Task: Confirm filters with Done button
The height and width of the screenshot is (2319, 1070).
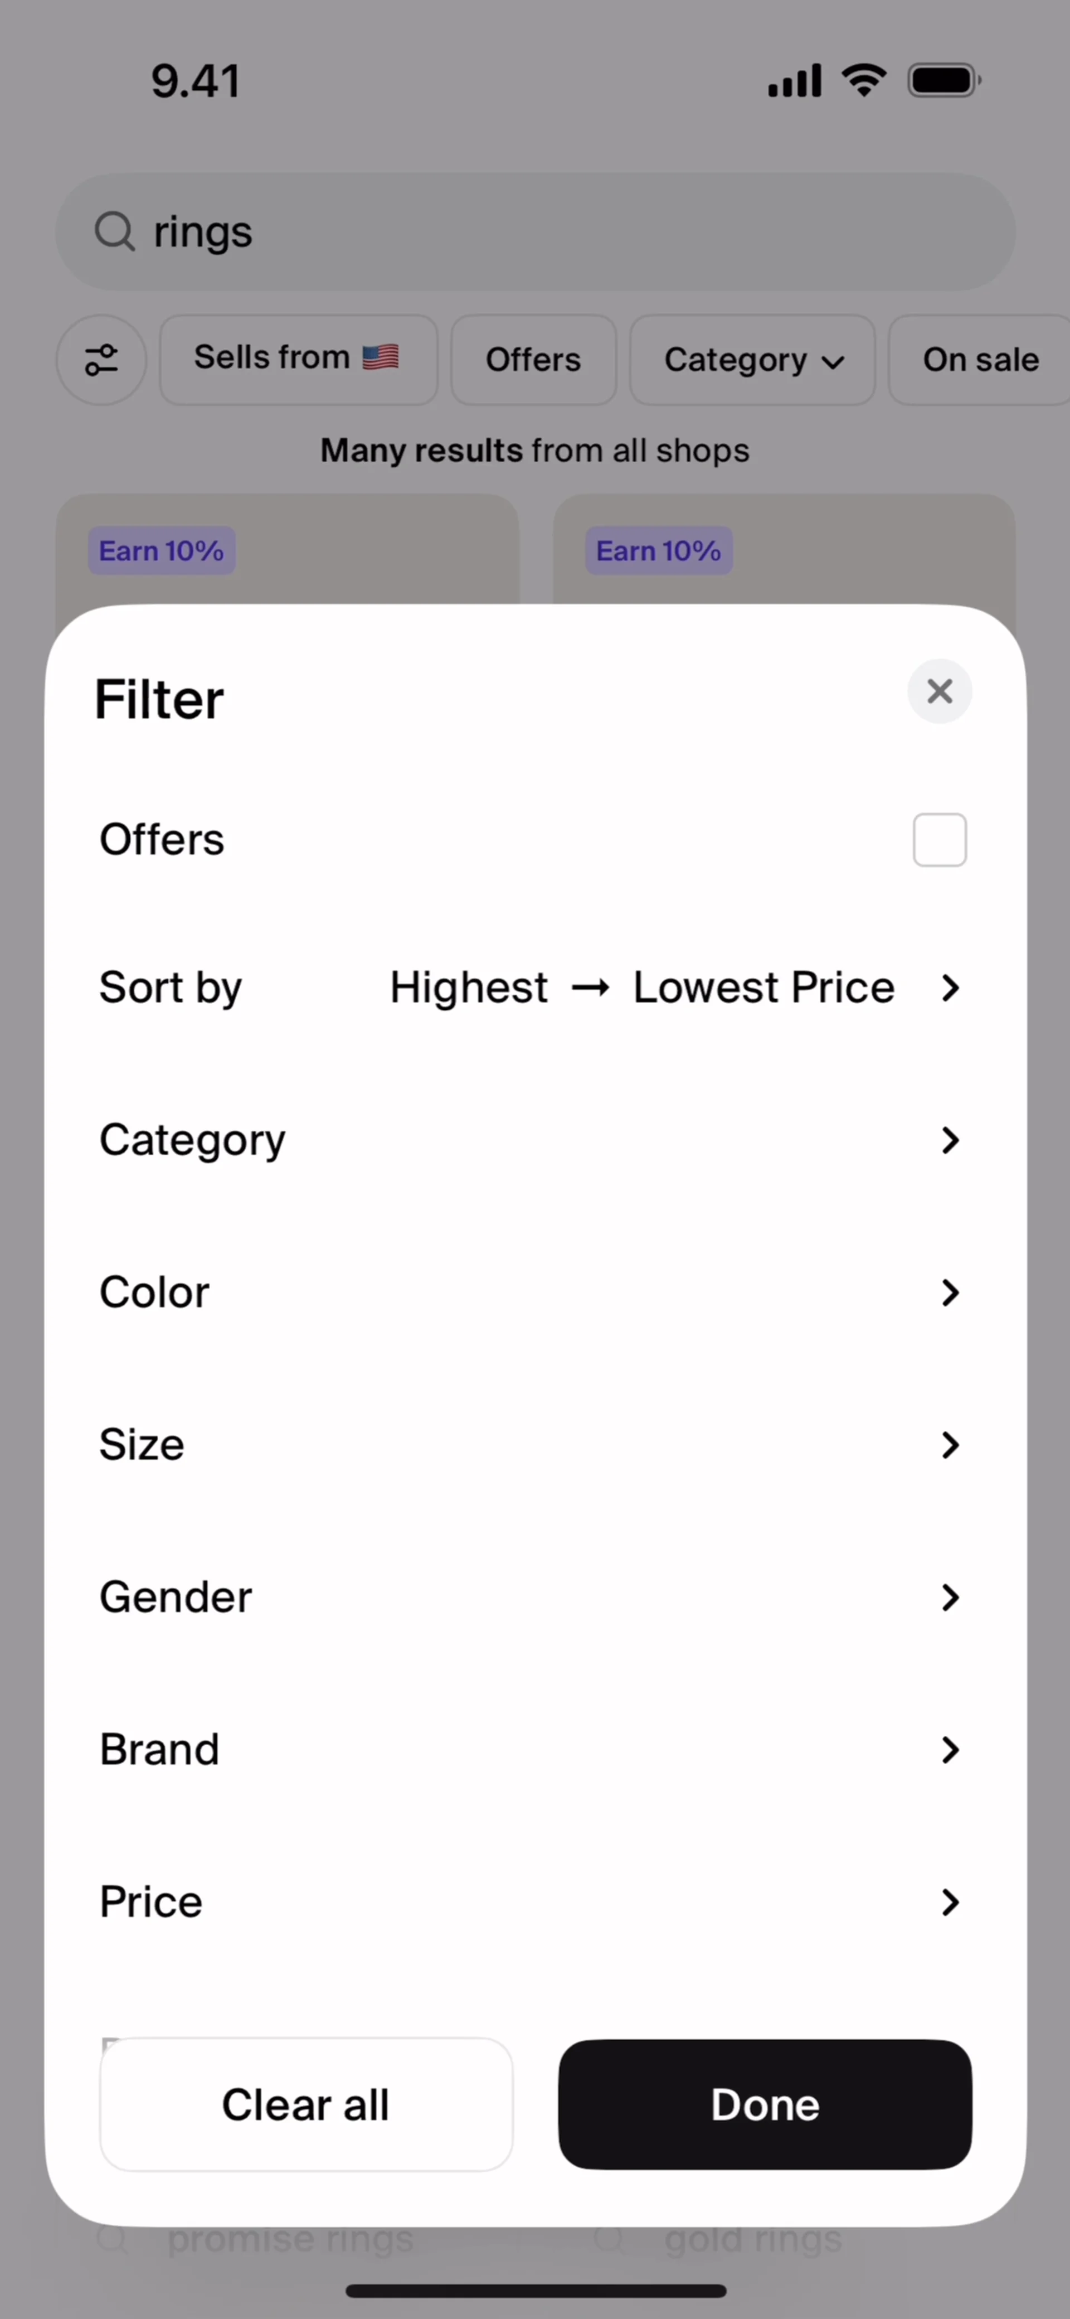Action: [x=765, y=2104]
